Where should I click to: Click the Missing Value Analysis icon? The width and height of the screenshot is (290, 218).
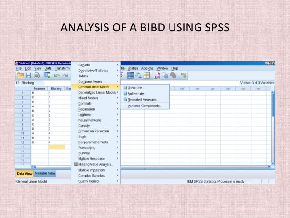click(75, 164)
